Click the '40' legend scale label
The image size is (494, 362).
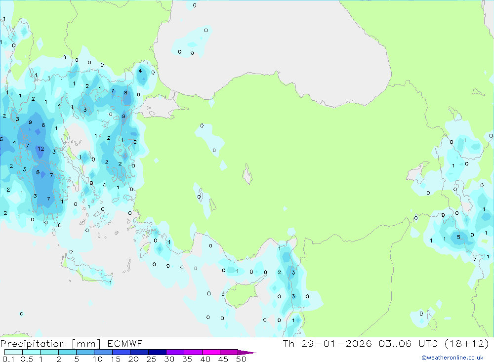coord(206,359)
